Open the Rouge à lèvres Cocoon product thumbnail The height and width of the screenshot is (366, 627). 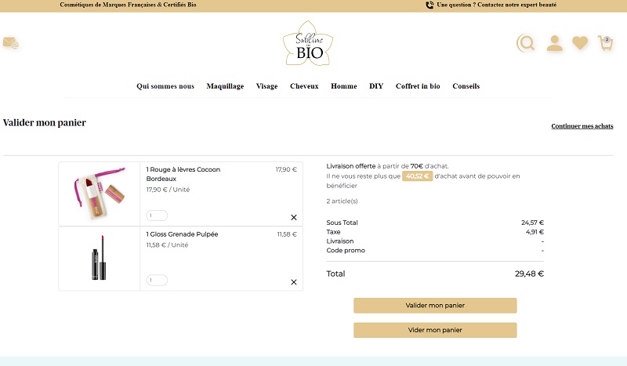click(100, 194)
